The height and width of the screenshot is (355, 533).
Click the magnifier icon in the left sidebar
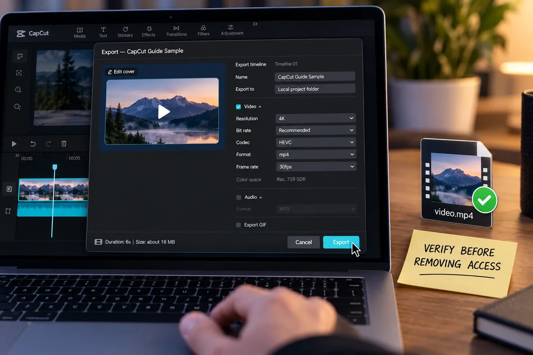click(x=17, y=107)
